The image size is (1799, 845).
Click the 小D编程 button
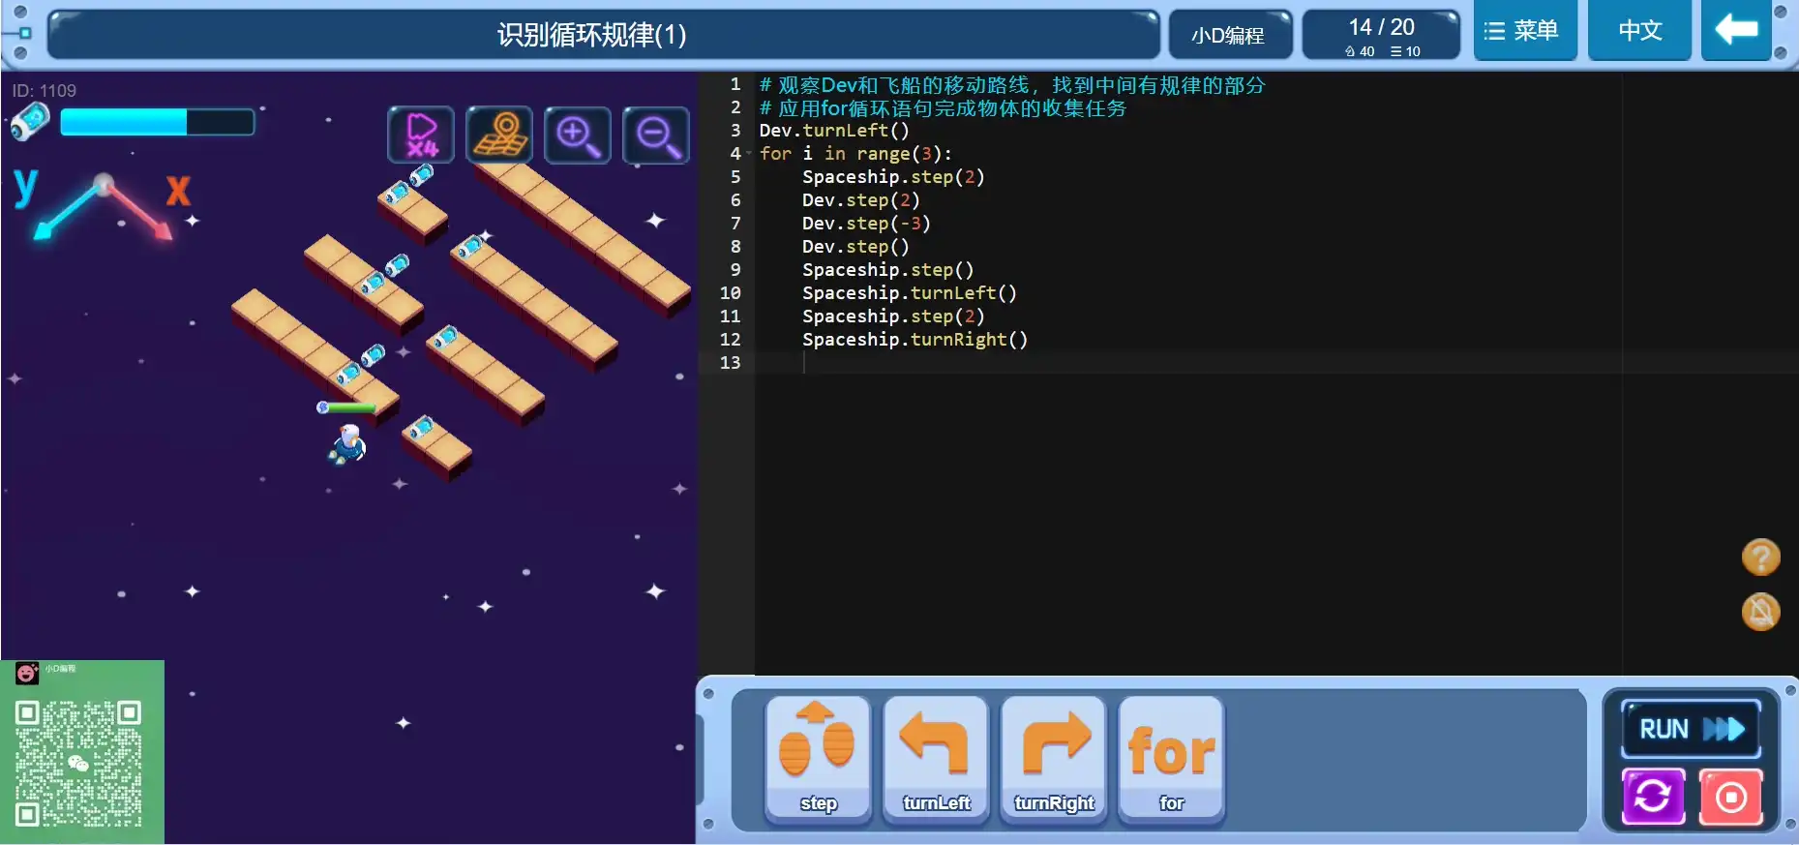[1229, 36]
